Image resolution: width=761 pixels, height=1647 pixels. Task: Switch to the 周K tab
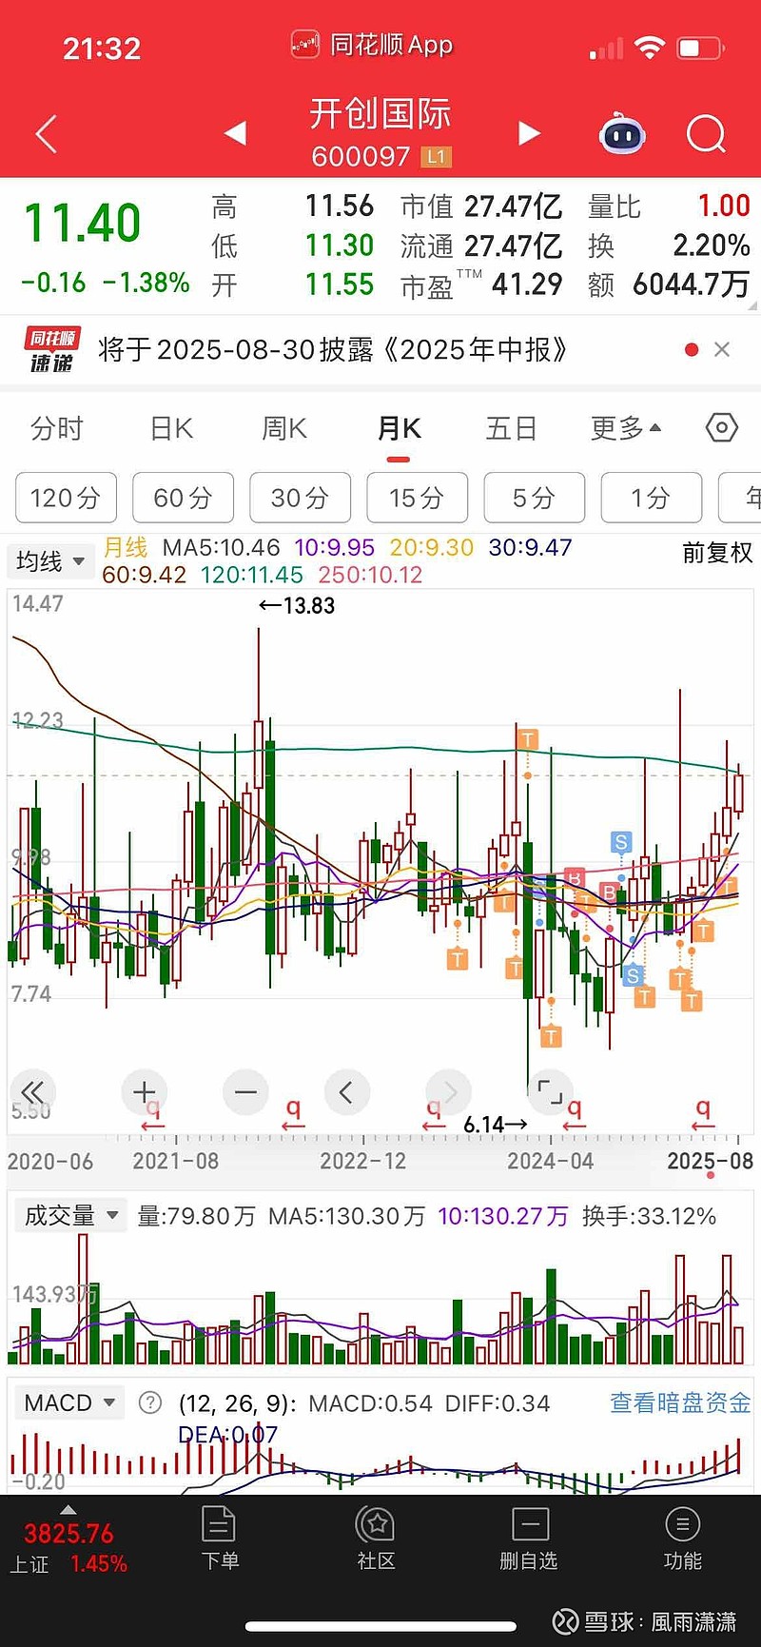(x=284, y=428)
